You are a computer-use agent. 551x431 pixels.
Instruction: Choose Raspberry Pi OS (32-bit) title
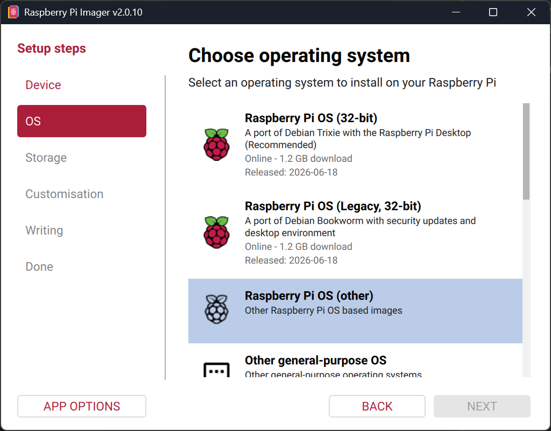pyautogui.click(x=311, y=118)
